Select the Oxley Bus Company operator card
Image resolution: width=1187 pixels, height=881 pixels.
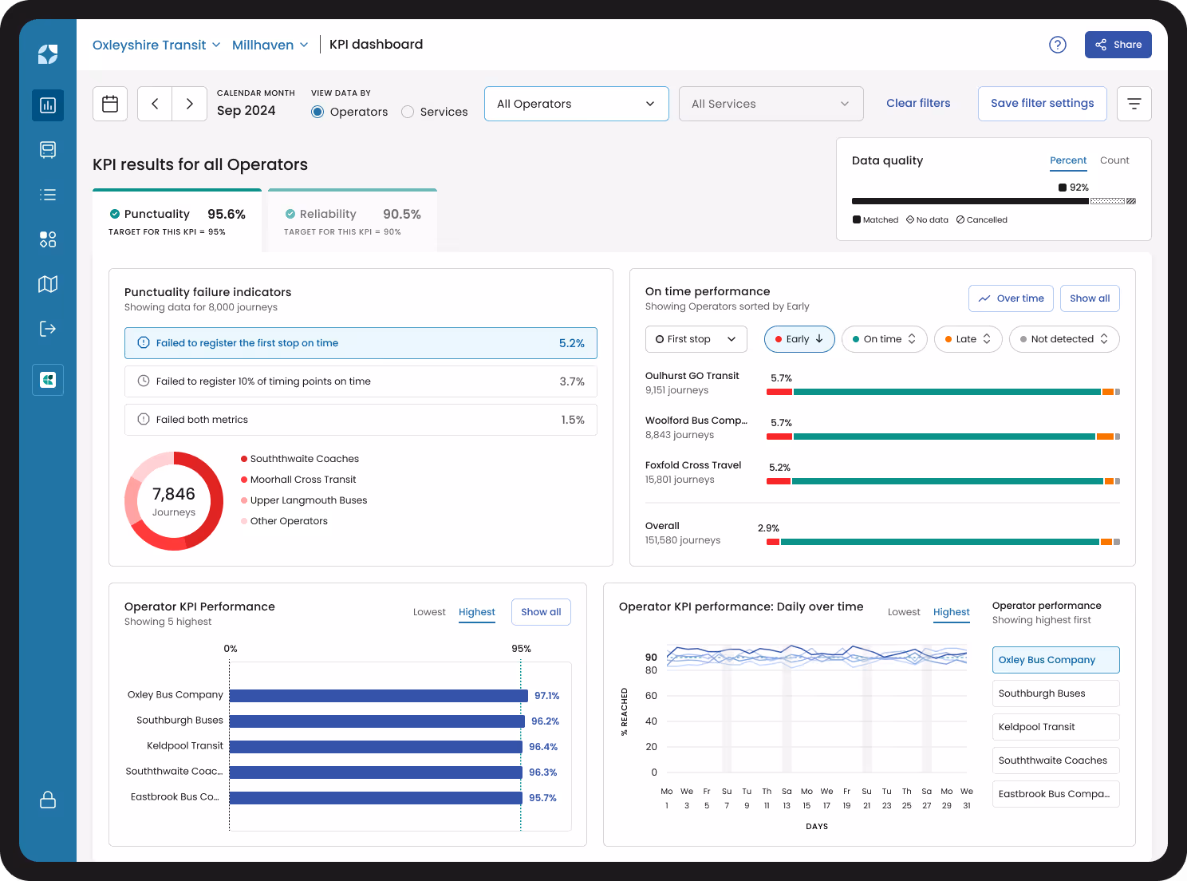1055,659
